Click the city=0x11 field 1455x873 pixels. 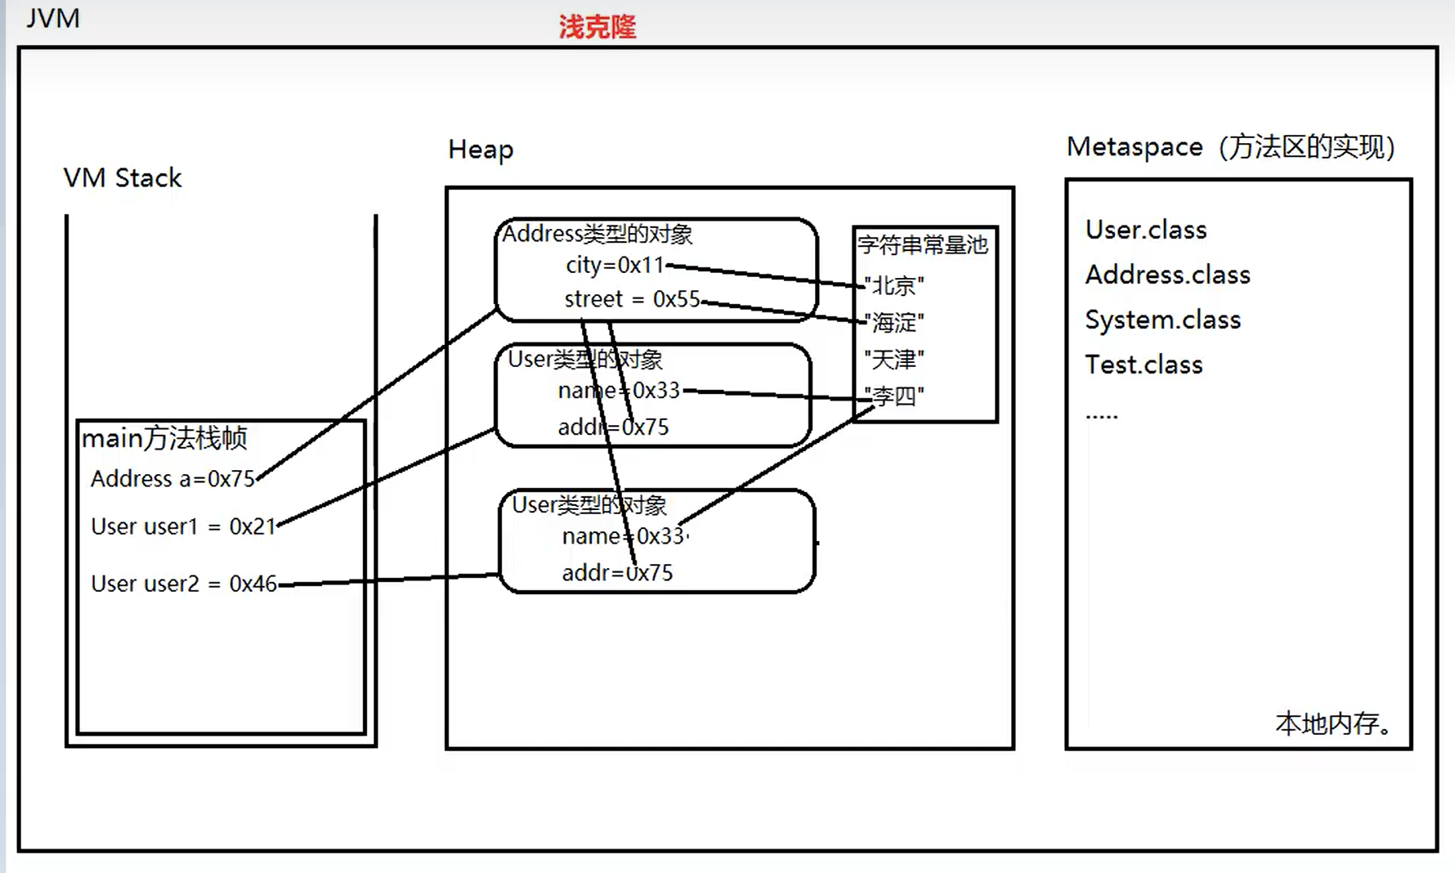[615, 266]
